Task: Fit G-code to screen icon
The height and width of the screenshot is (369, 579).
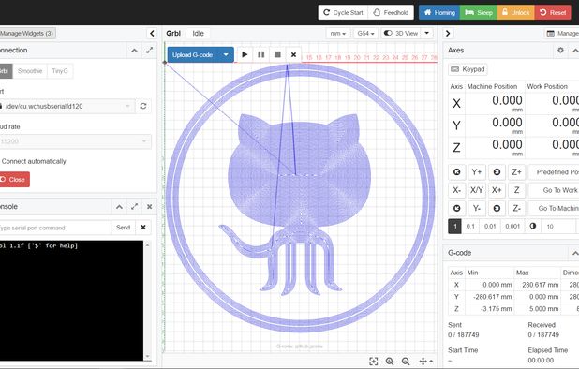Action: 373,362
